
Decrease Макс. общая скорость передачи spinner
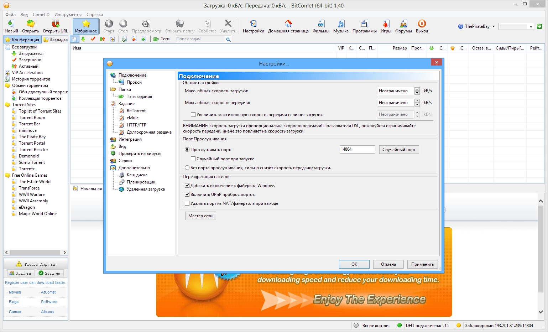417,104
